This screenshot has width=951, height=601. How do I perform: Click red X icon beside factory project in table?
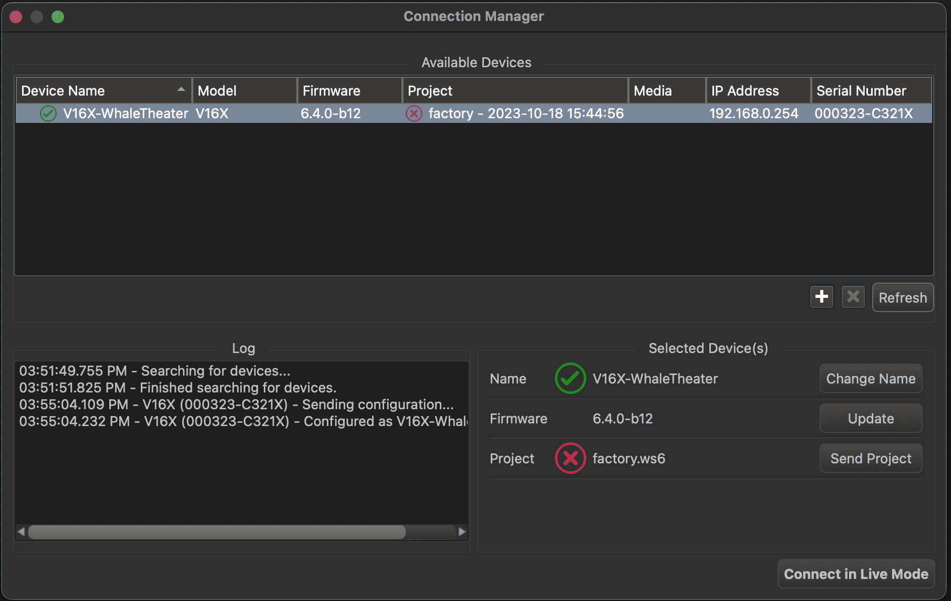pos(414,113)
